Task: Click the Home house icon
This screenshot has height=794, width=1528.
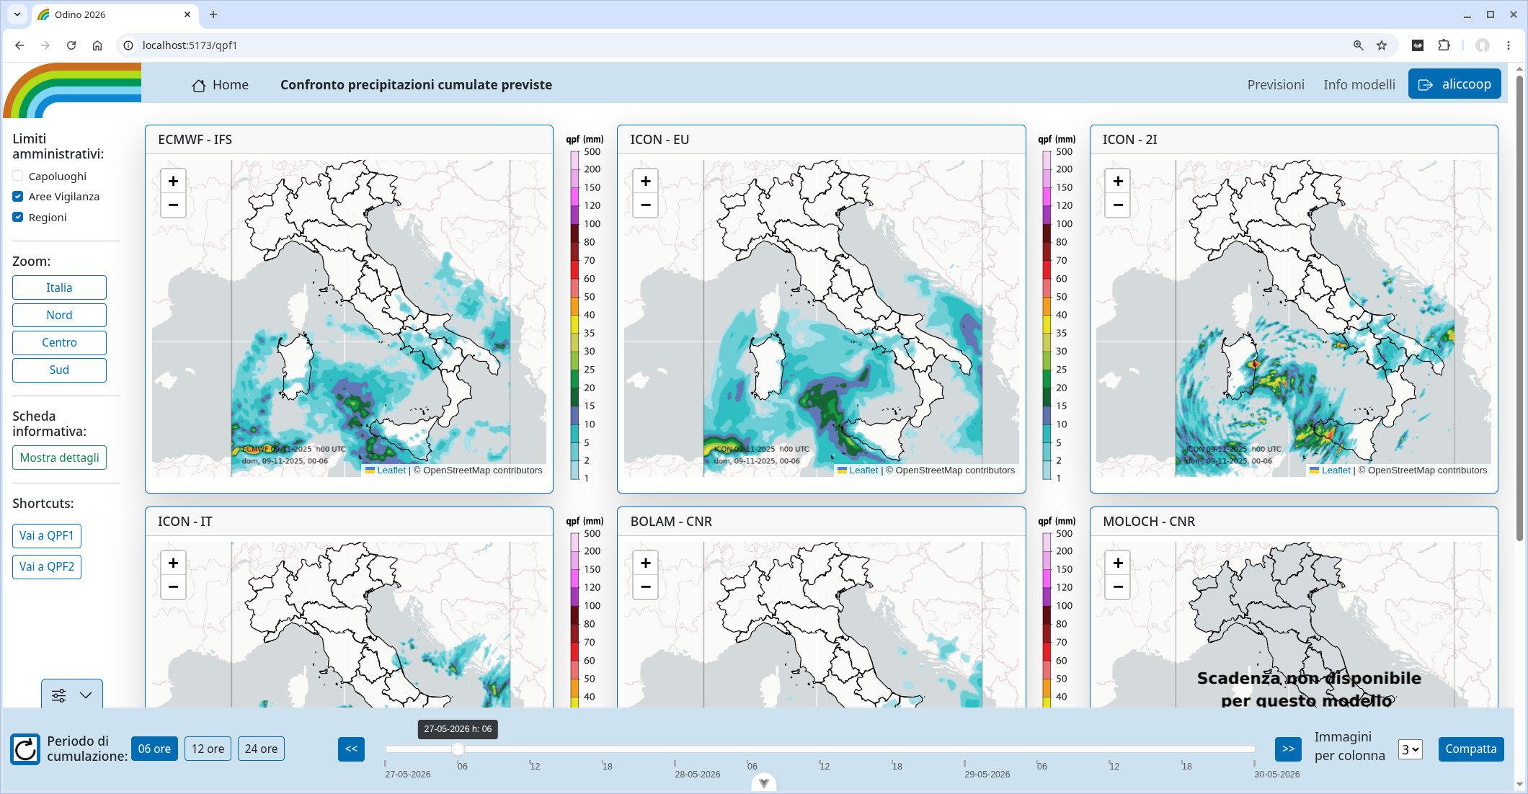Action: 199,85
